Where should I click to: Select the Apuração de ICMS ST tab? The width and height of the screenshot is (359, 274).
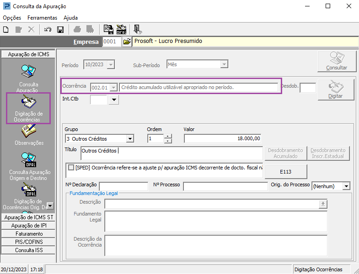[28, 217]
